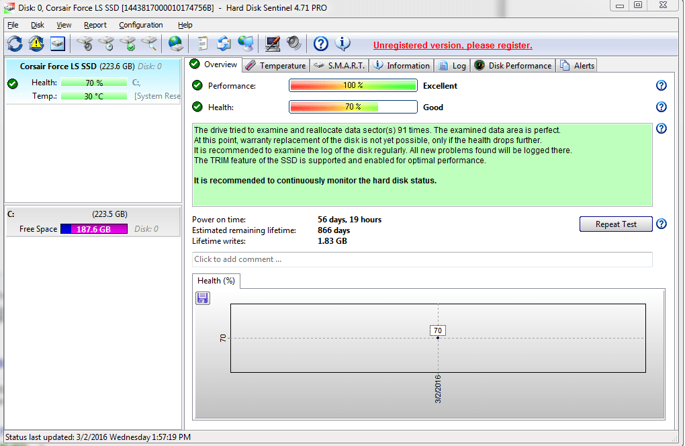The height and width of the screenshot is (446, 685).
Task: Switch to the Overview tab
Action: 214,64
